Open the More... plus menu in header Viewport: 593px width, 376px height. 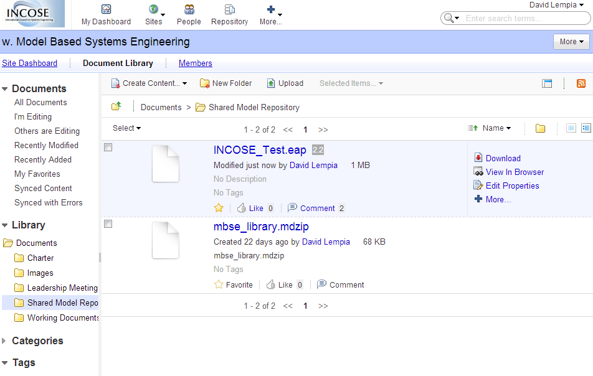[x=271, y=15]
